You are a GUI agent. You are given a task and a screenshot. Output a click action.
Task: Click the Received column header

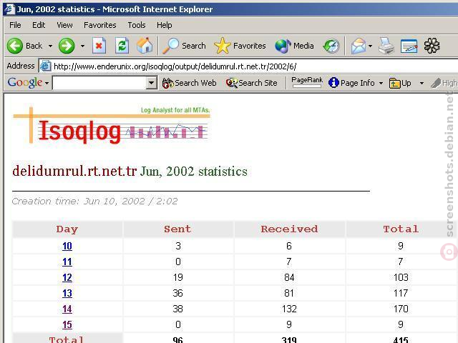(289, 229)
